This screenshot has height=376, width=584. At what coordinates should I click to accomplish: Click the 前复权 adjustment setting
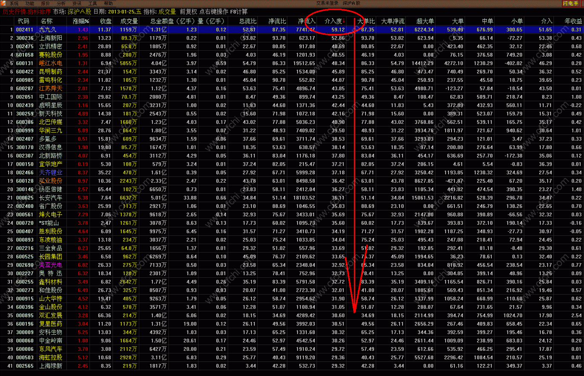pyautogui.click(x=188, y=12)
